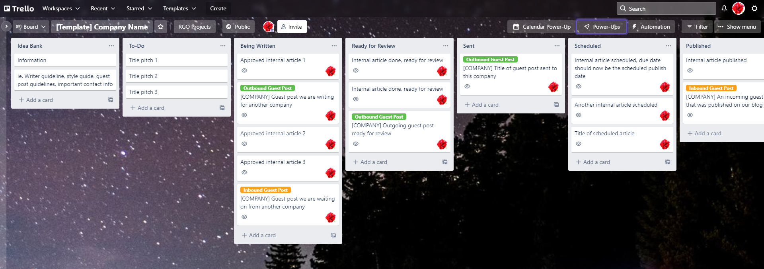This screenshot has height=269, width=764.
Task: Add a card to Published list
Action: pyautogui.click(x=704, y=133)
